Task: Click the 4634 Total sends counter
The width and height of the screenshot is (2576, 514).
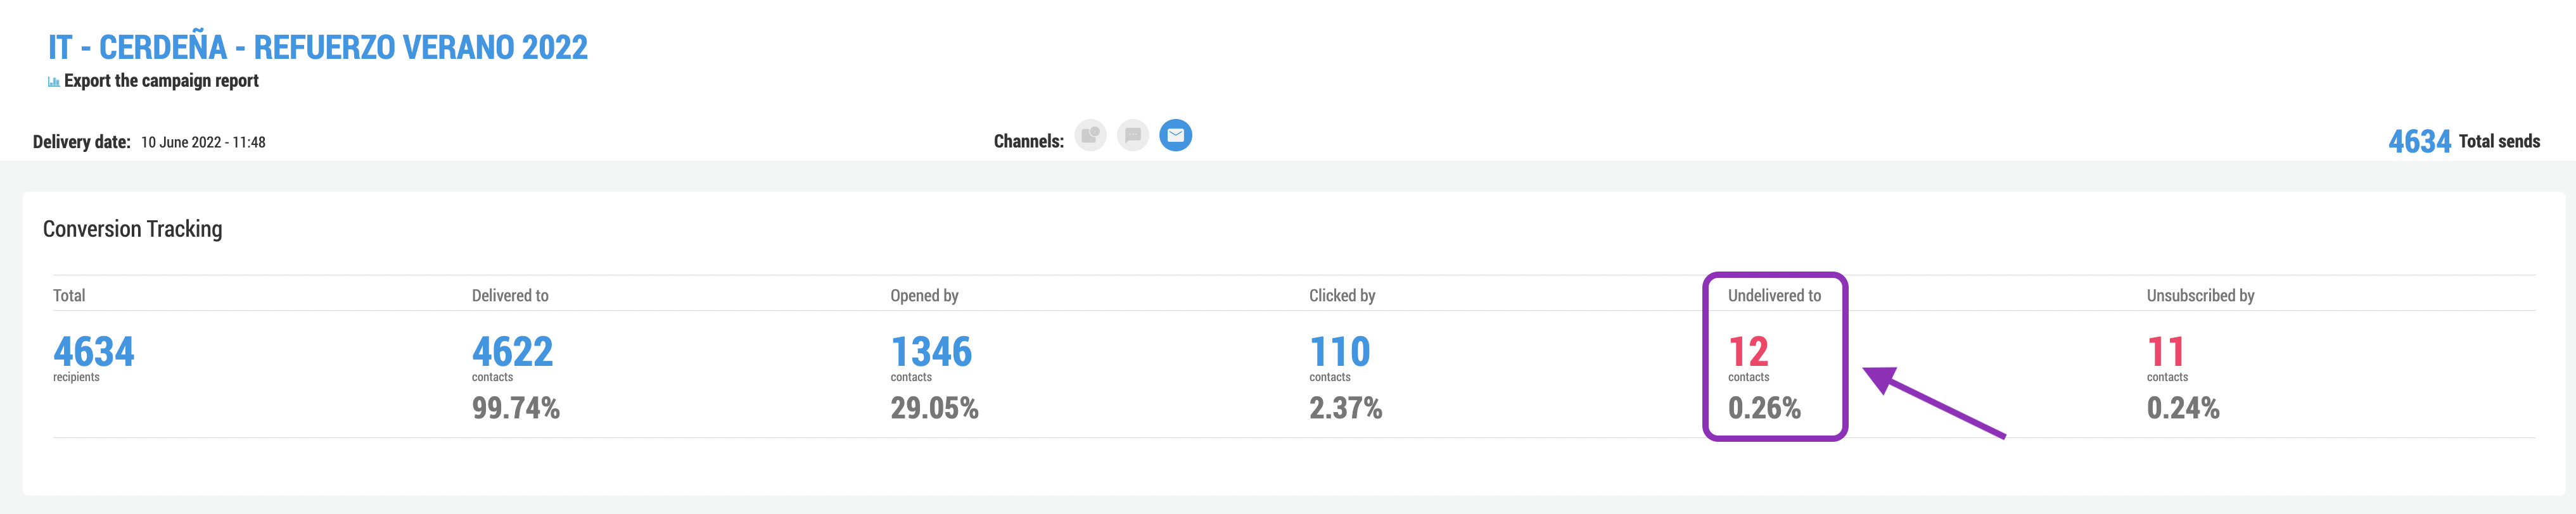Action: tap(2419, 141)
